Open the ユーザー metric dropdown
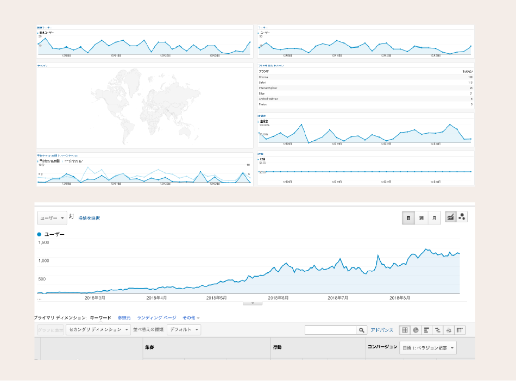The width and height of the screenshot is (516, 381). (x=52, y=218)
